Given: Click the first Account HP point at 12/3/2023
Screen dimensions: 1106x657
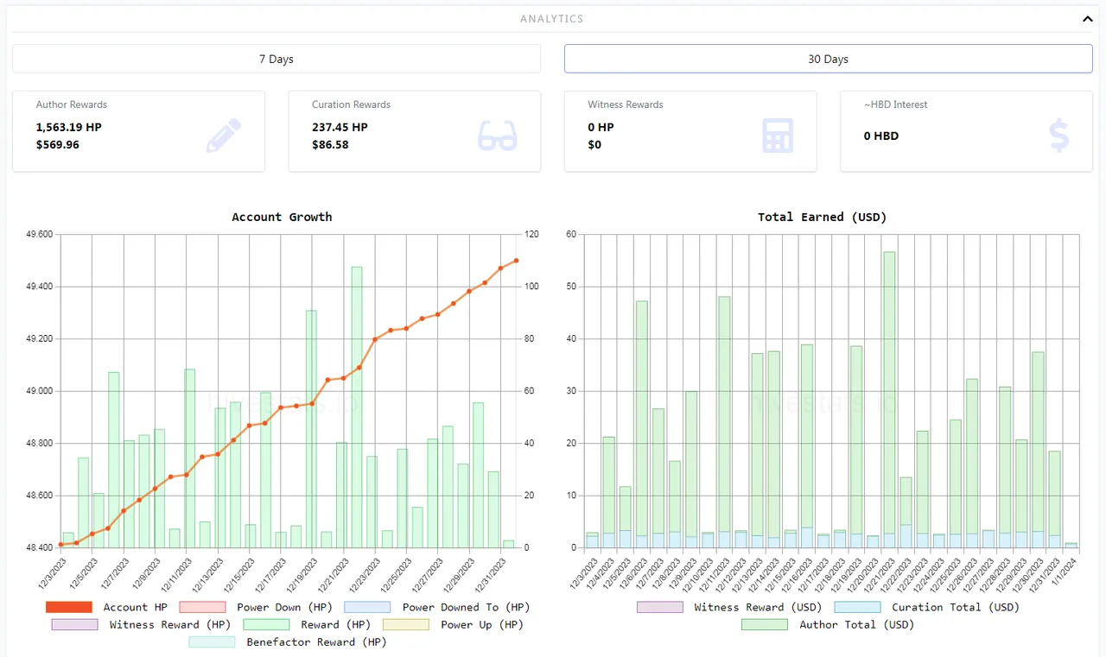Looking at the screenshot, I should point(60,544).
